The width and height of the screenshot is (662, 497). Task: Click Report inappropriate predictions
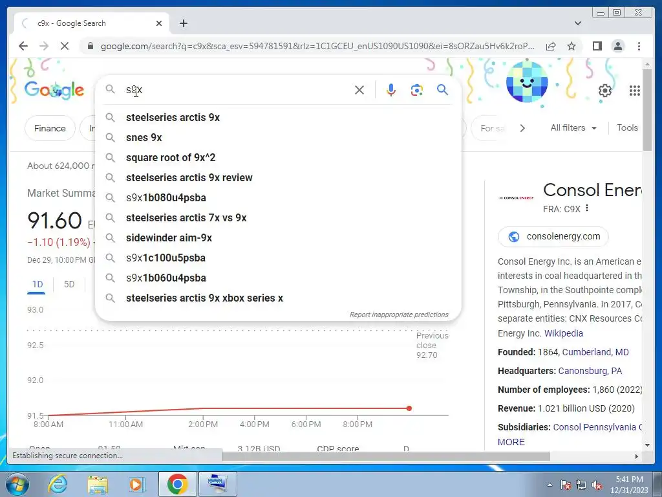click(398, 315)
